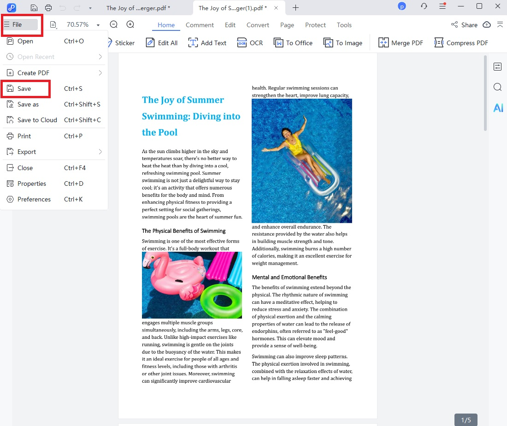Click the zoom out magnifier icon
This screenshot has width=507, height=426.
pos(113,25)
